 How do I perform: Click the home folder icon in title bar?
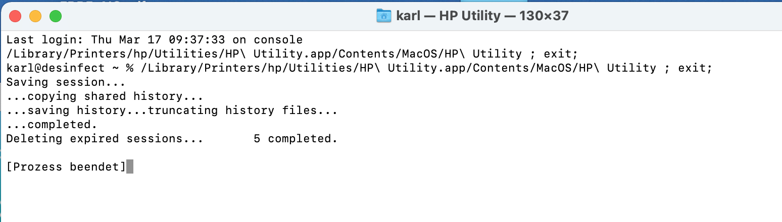pyautogui.click(x=384, y=16)
